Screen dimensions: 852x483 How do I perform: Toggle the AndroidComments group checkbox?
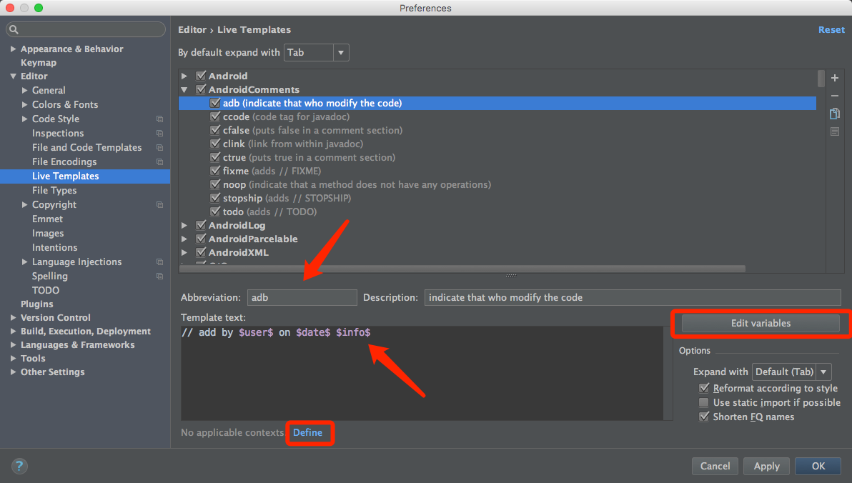[201, 89]
